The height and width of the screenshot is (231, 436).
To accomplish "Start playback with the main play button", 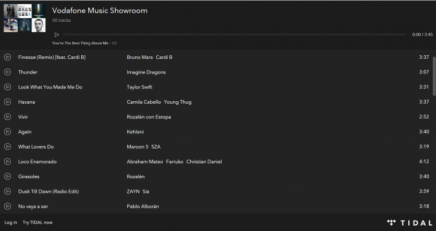I will (57, 35).
